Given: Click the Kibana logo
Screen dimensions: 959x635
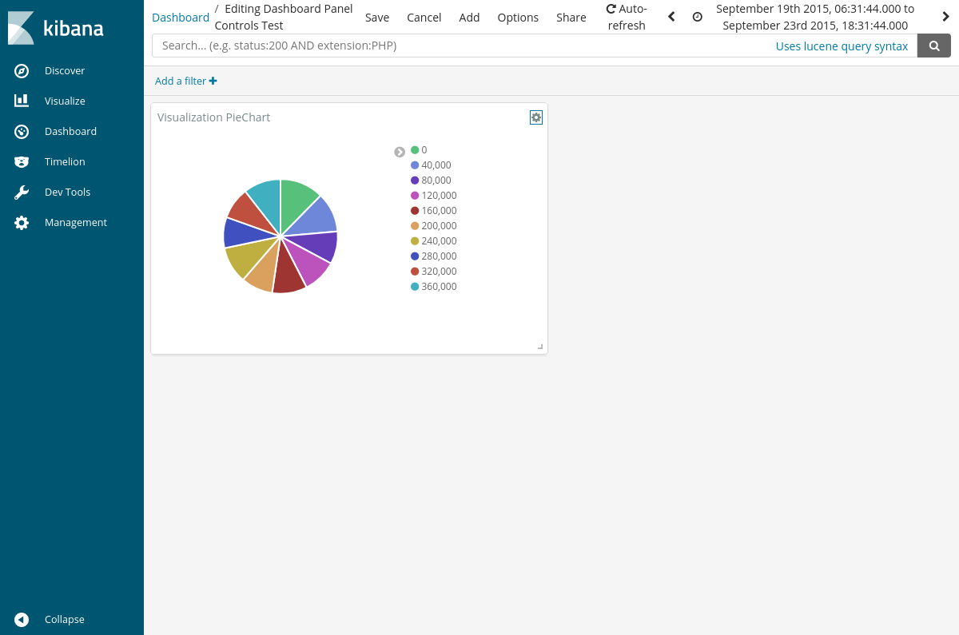Looking at the screenshot, I should coord(56,28).
